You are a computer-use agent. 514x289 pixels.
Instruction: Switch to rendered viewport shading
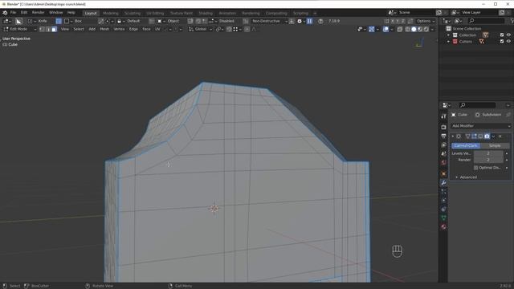click(426, 29)
